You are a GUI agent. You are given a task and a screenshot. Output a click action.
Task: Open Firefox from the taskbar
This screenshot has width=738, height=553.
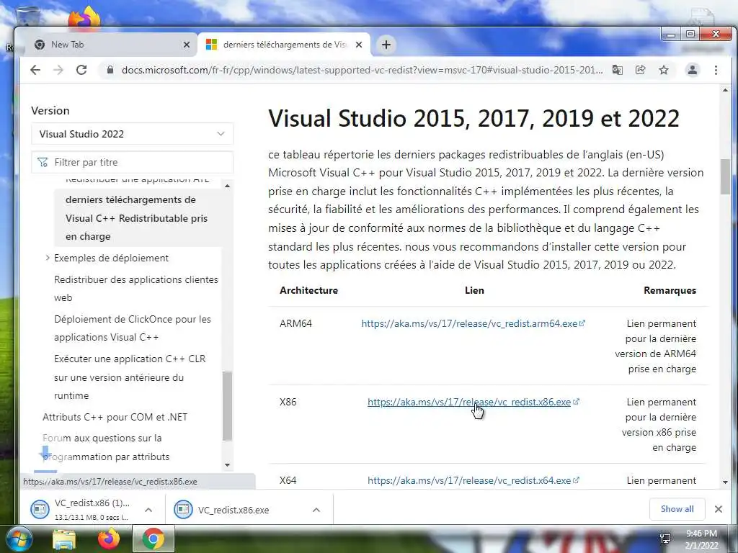point(109,539)
